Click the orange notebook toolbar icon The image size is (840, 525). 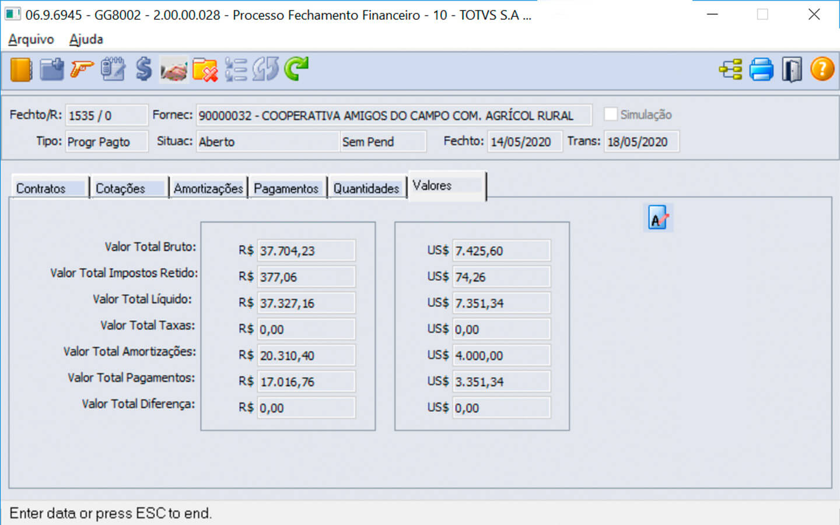tap(21, 70)
